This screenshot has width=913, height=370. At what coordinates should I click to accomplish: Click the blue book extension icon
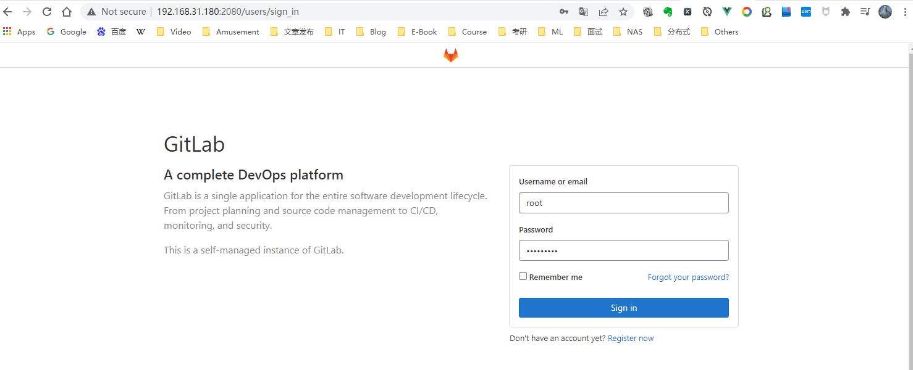tap(786, 12)
